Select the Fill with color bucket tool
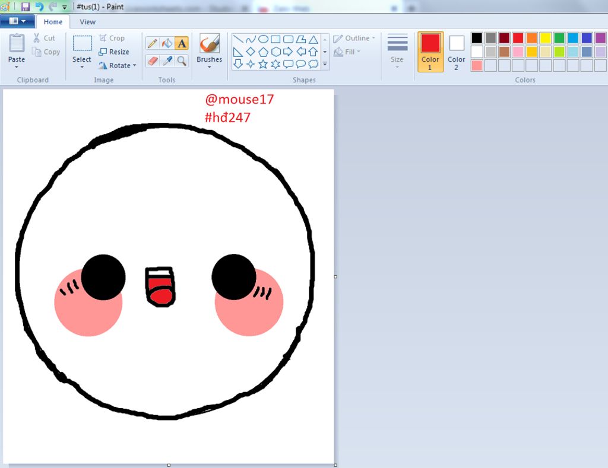The width and height of the screenshot is (608, 468). coord(167,43)
